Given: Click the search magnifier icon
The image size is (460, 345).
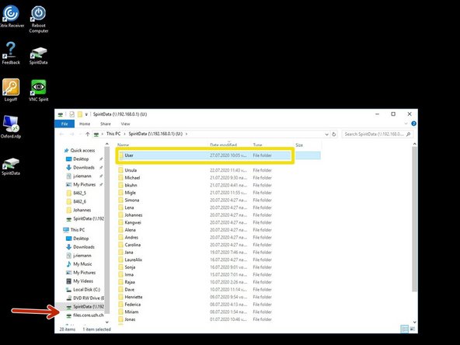Looking at the screenshot, I should pyautogui.click(x=409, y=134).
